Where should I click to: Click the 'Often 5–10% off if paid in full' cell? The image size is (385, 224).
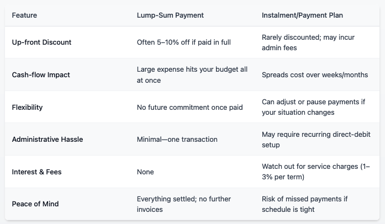click(183, 42)
